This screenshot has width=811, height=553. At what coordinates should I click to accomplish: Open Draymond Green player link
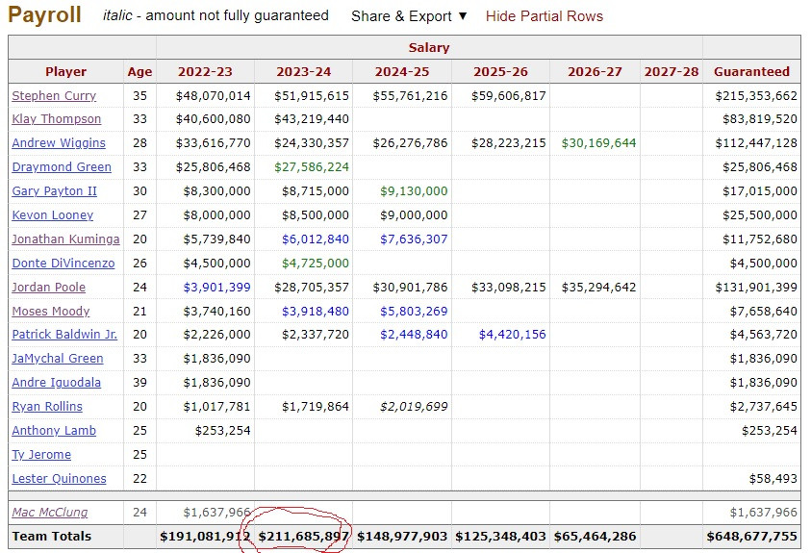(62, 167)
